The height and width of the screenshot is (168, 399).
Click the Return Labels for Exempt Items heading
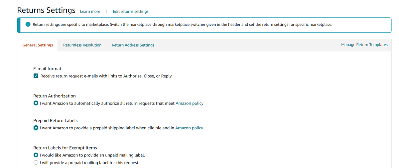[65, 148]
